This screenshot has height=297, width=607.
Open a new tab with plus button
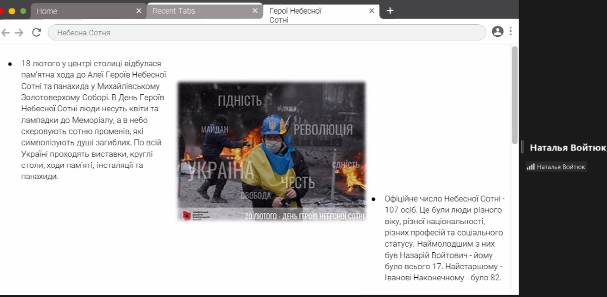[x=390, y=11]
